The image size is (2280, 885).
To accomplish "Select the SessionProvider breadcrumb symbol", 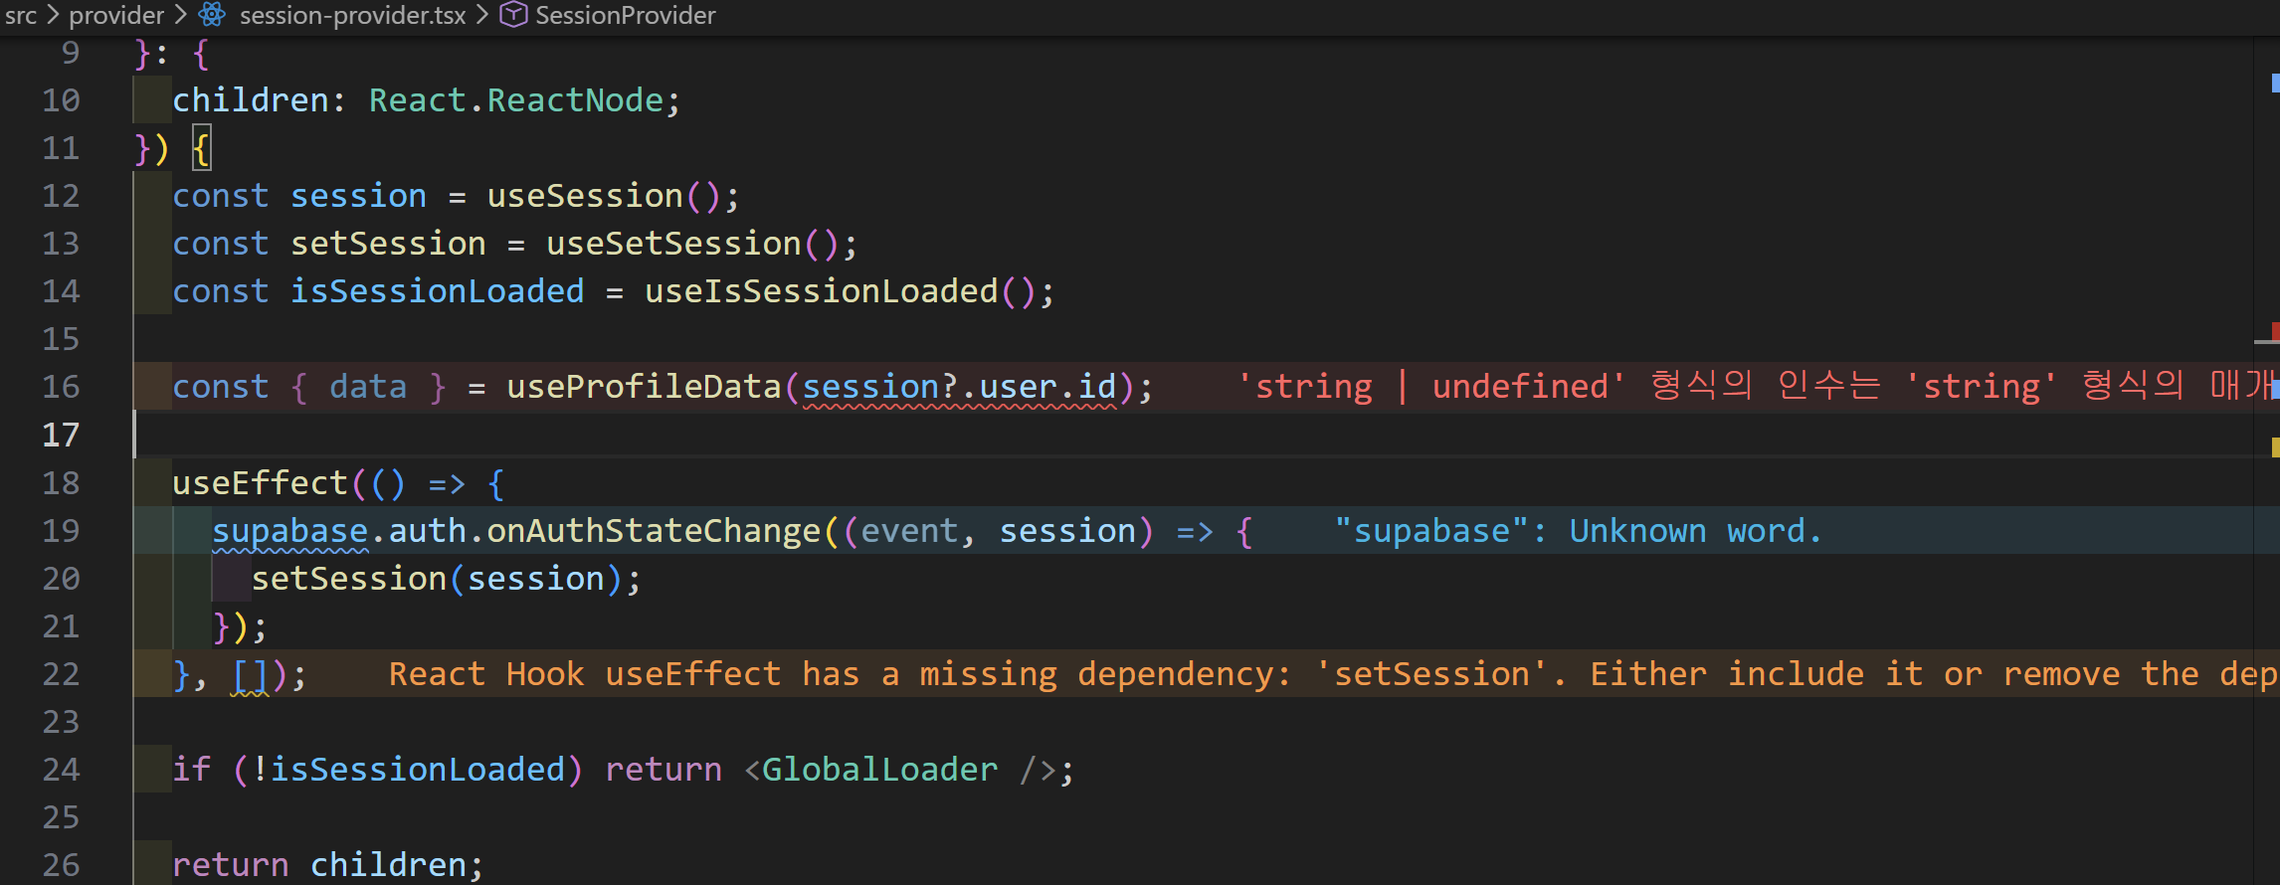I will [x=625, y=15].
